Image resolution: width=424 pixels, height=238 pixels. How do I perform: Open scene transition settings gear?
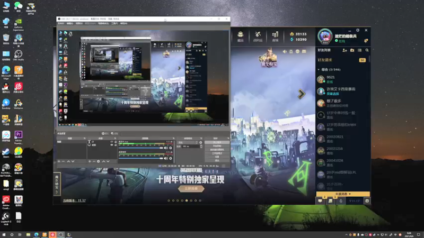[x=200, y=142]
